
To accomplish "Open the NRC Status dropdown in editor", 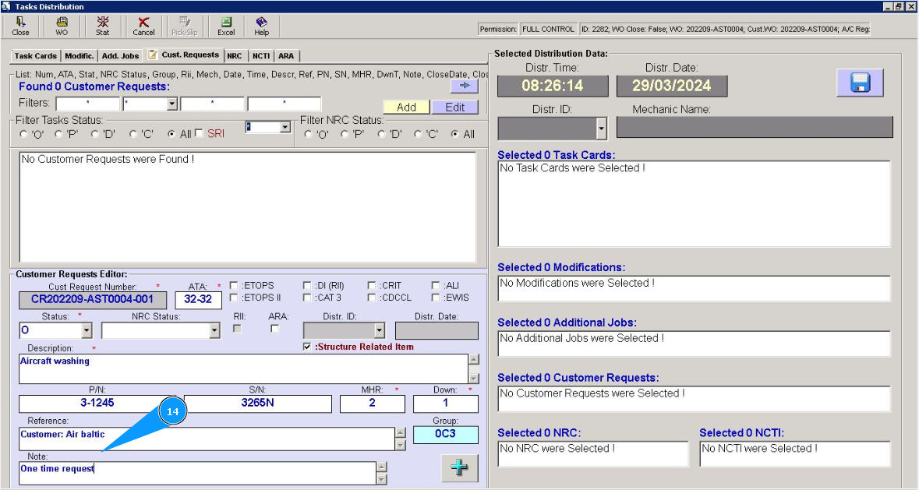I will (215, 331).
